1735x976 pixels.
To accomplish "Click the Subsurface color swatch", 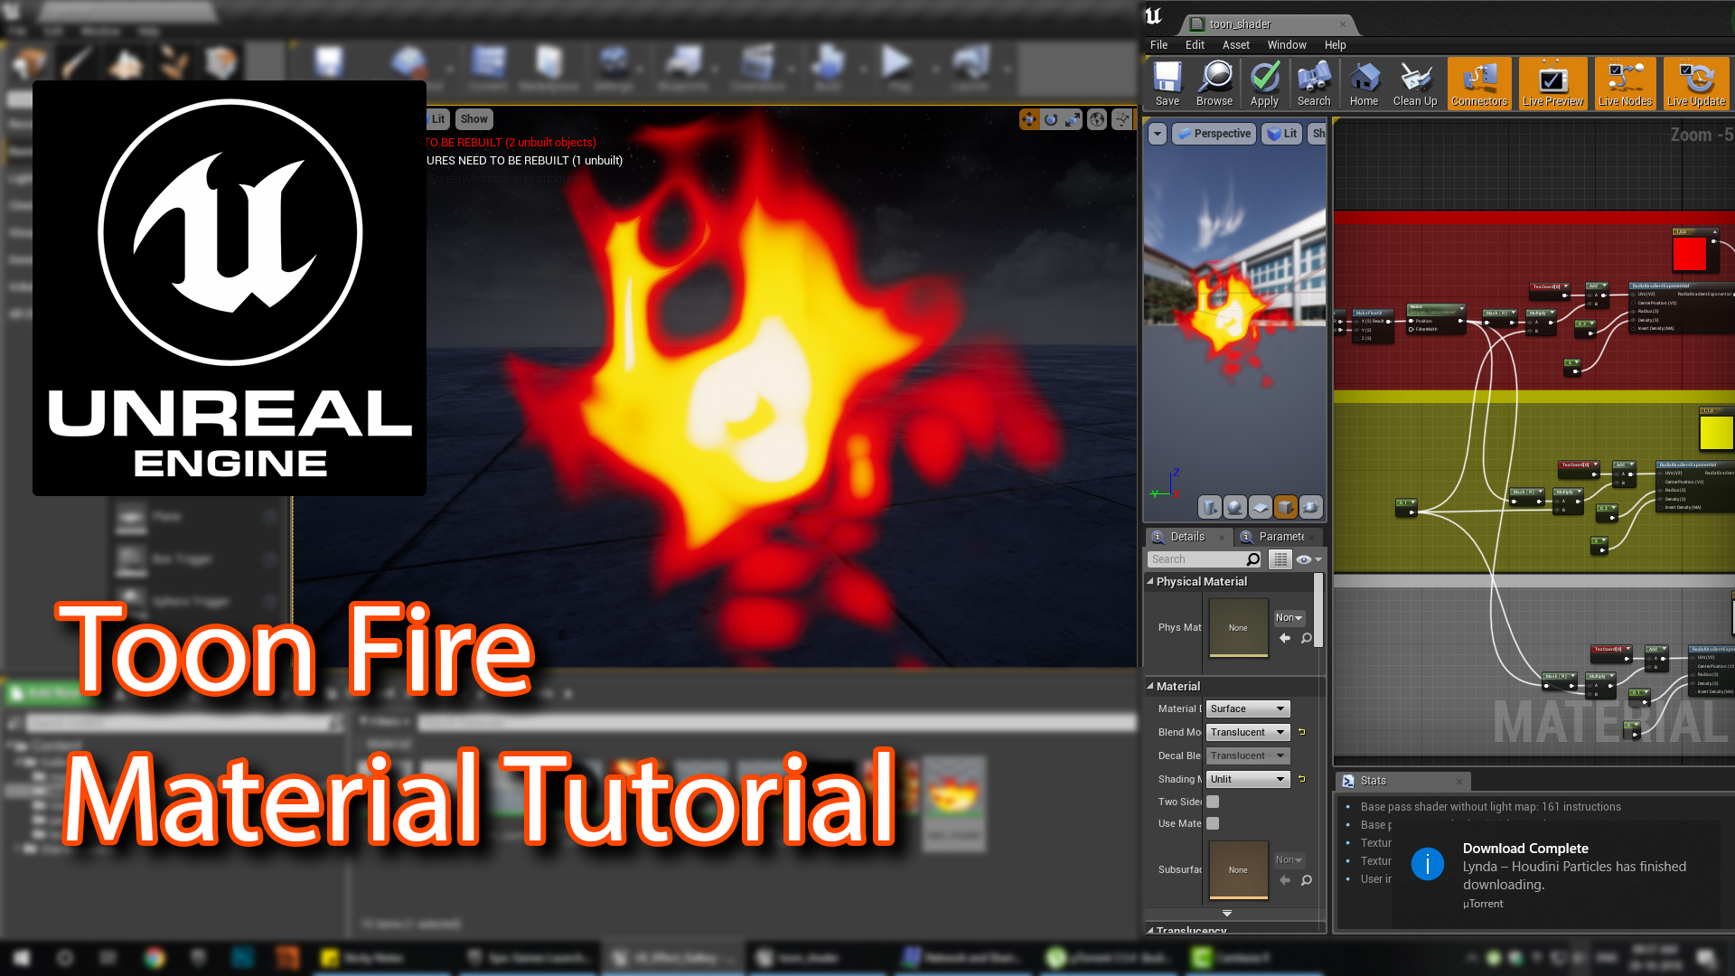I will [x=1235, y=868].
